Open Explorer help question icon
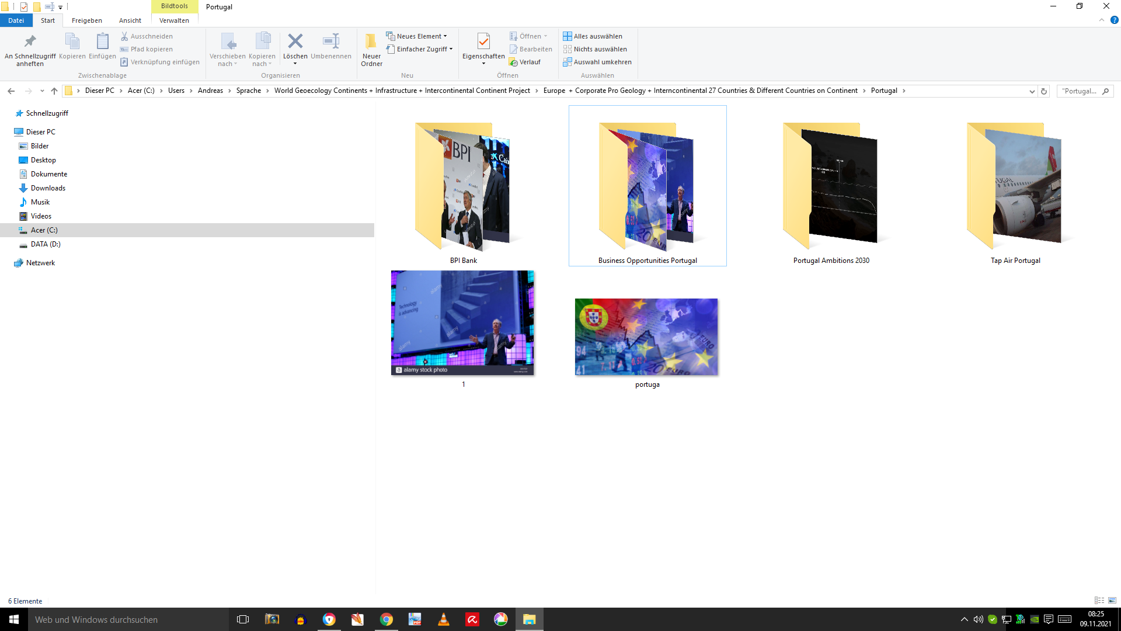 coord(1114,20)
